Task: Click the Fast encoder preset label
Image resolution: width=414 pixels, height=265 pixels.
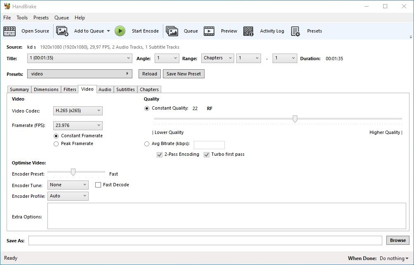Action: [x=113, y=174]
